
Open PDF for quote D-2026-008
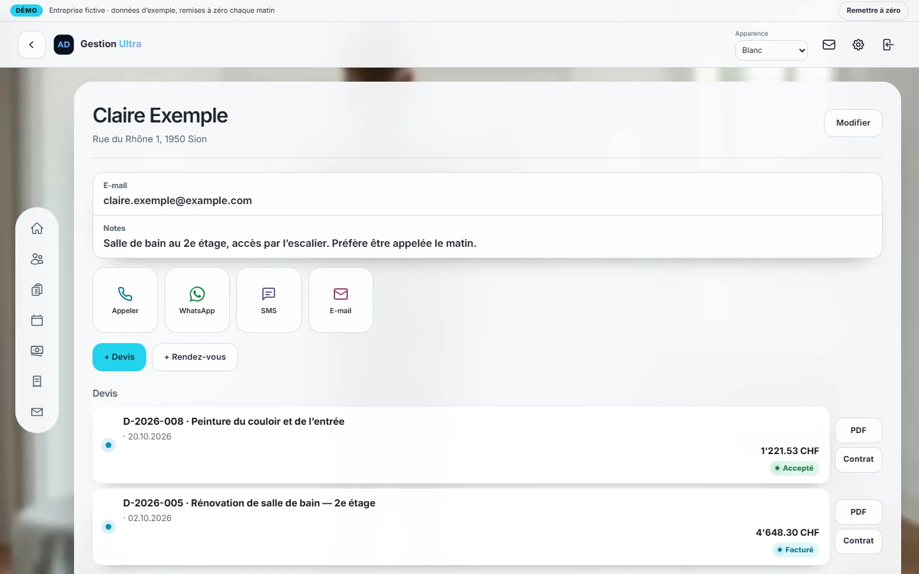pyautogui.click(x=858, y=430)
